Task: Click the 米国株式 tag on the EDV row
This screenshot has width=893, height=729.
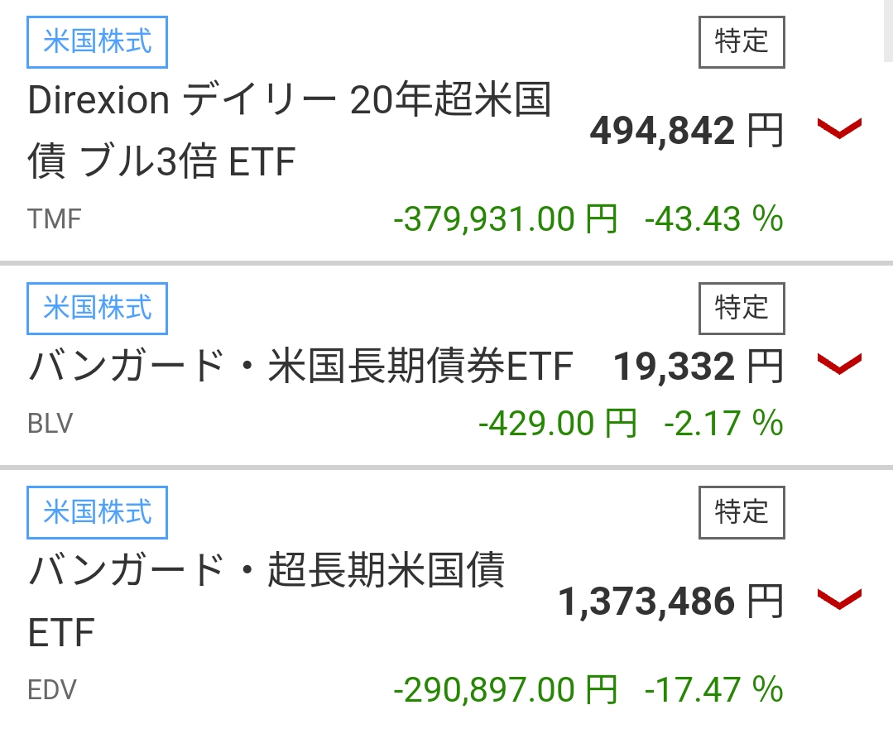Action: pos(98,512)
